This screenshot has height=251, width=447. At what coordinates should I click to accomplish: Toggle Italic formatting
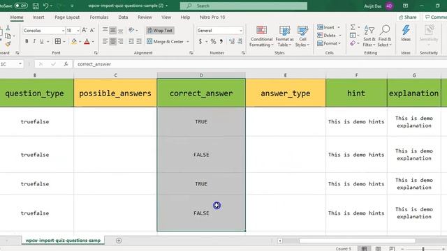(34, 42)
